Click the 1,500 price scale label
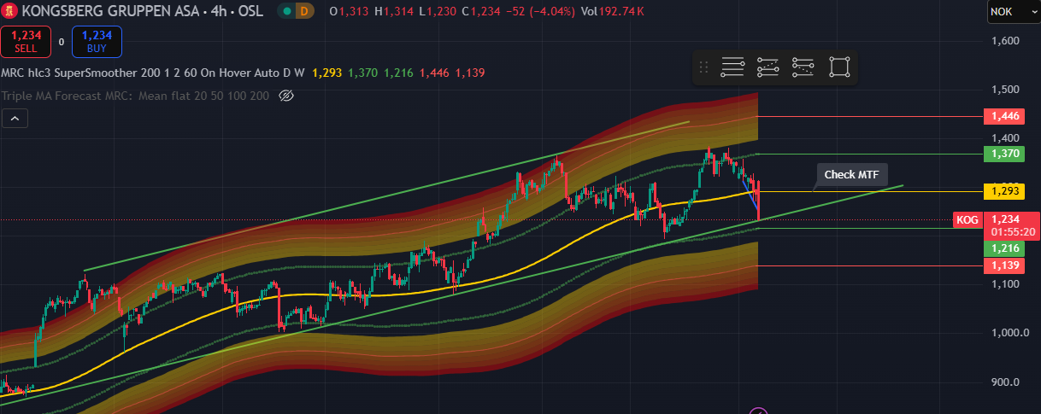This screenshot has width=1041, height=414. pos(1006,90)
